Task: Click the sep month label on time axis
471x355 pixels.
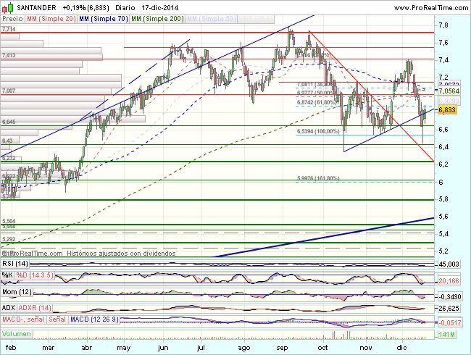Action: [282, 348]
